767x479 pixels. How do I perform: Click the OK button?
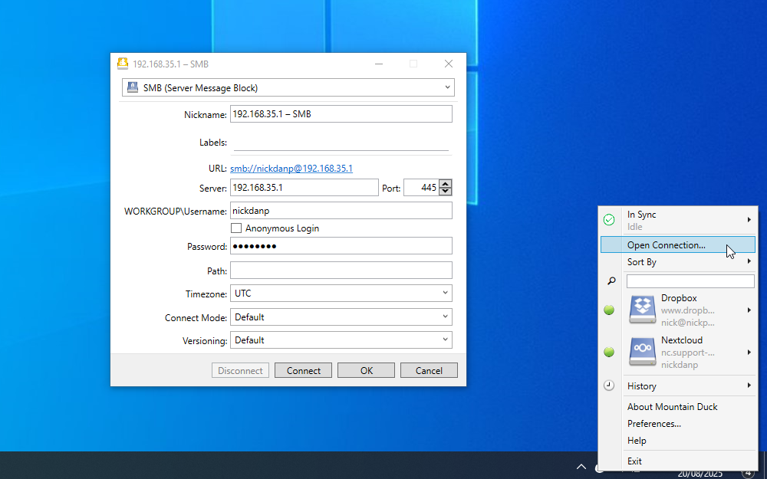tap(367, 370)
